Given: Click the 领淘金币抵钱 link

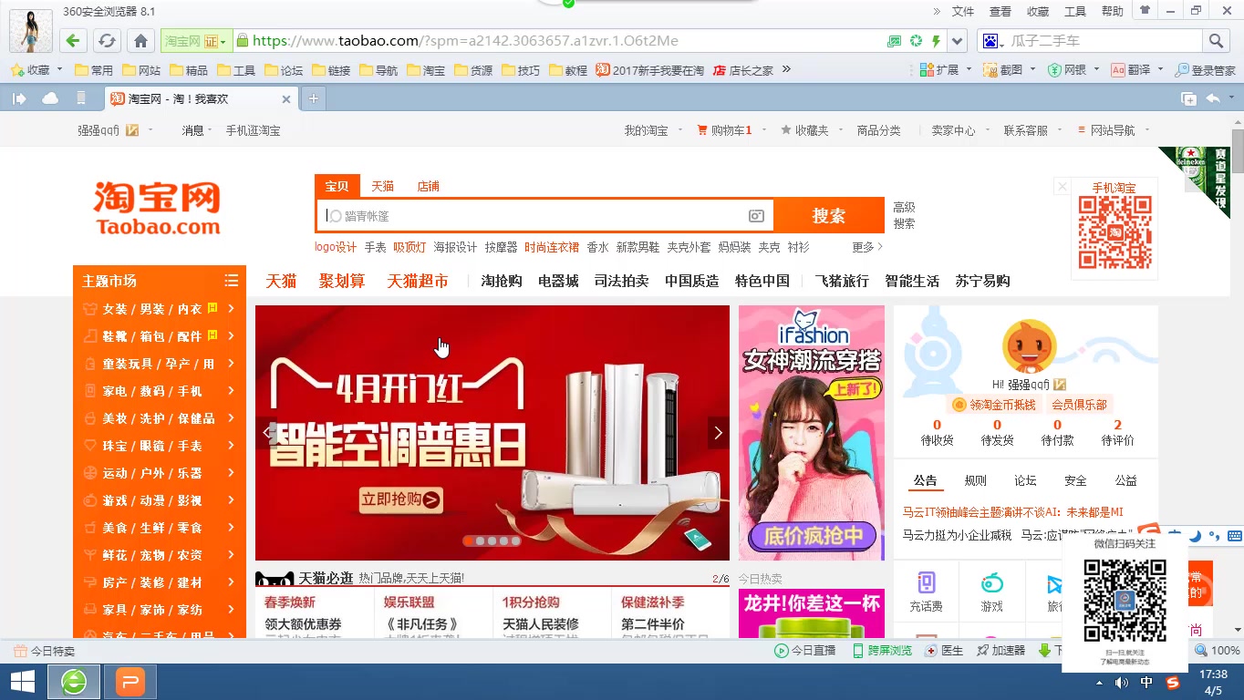Looking at the screenshot, I should (994, 405).
